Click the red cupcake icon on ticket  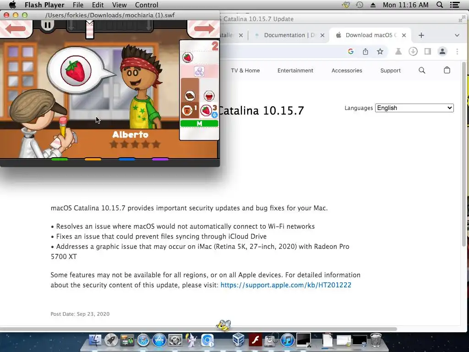(x=209, y=96)
